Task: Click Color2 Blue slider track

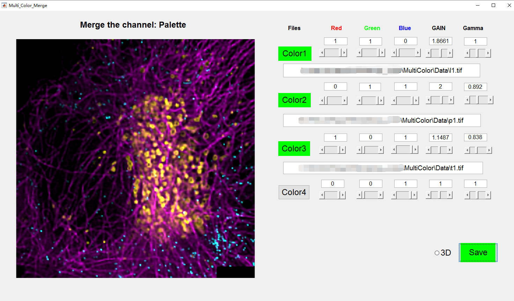Action: [x=404, y=101]
